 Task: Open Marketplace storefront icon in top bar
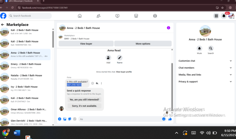(x=136, y=16)
